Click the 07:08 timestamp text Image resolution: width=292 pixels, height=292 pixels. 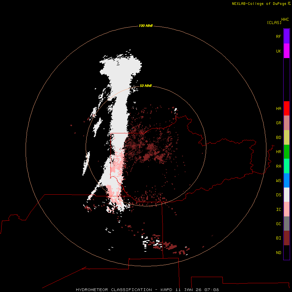pos(211,290)
